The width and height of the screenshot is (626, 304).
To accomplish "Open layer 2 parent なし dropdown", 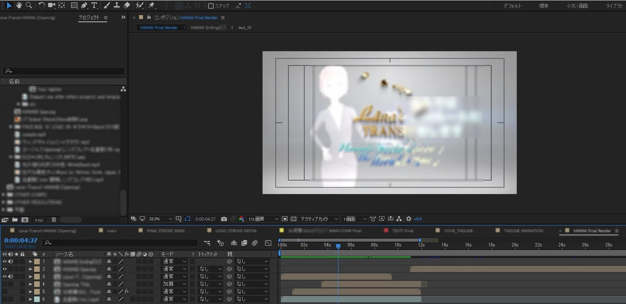I will pyautogui.click(x=253, y=269).
